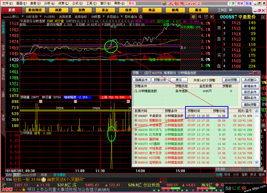This screenshot has height=193, width=267.
Task: Click the star icon in the bottom status bar
Action: (24, 190)
